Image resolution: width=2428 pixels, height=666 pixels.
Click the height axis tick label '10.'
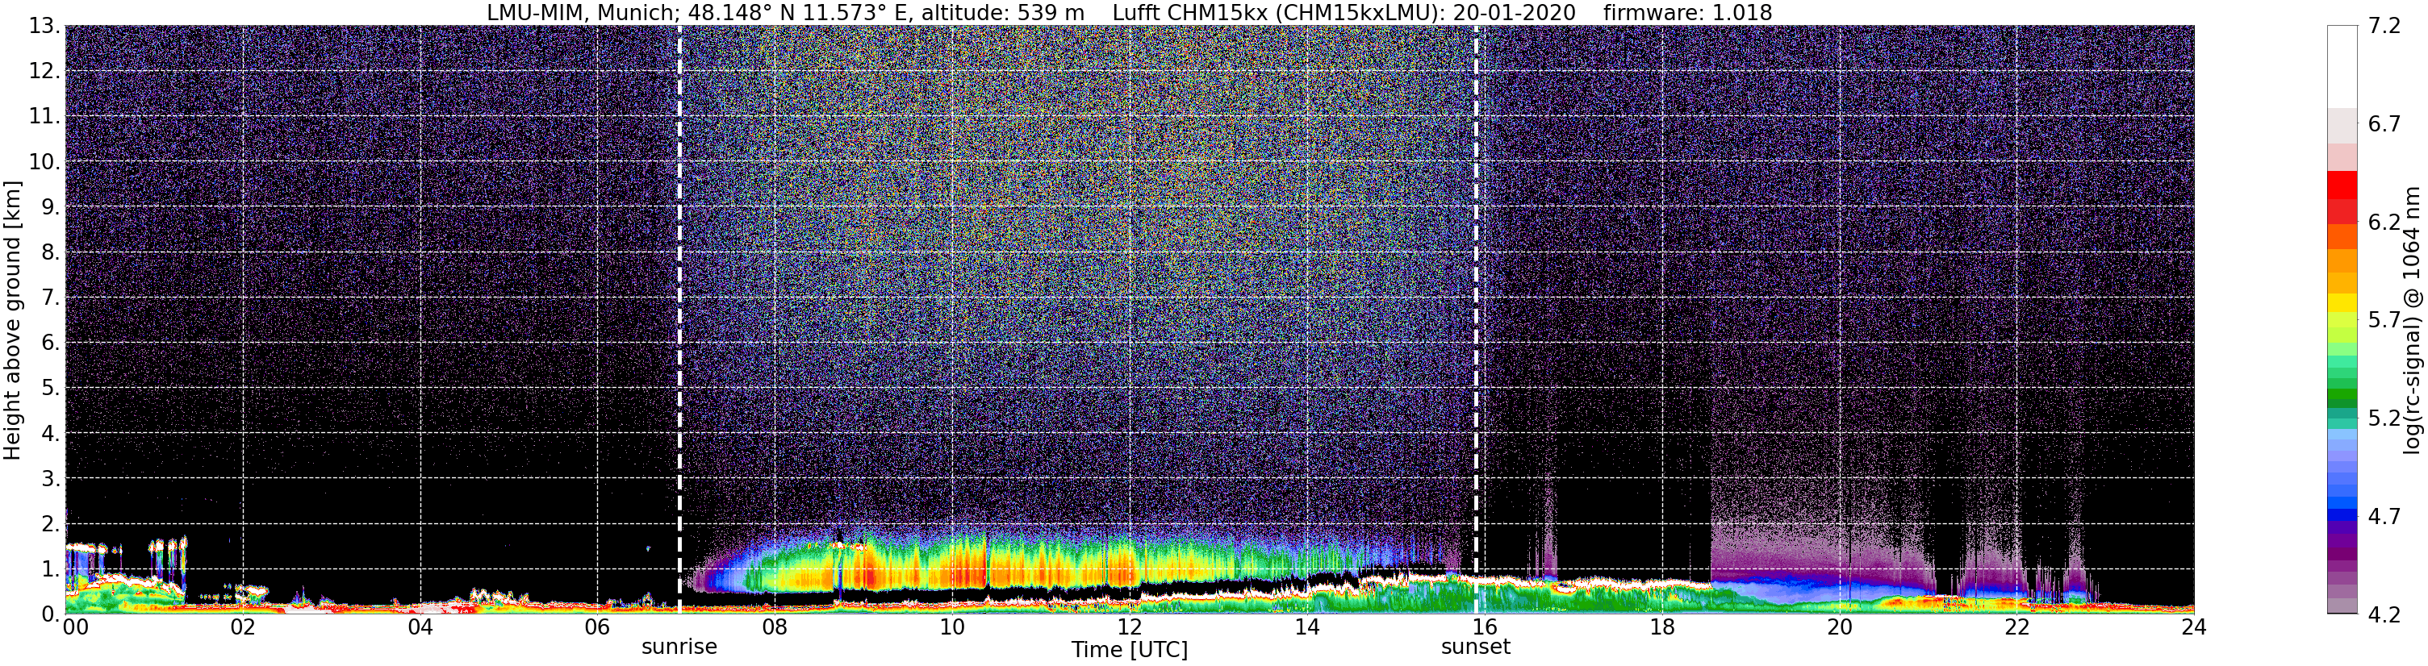click(44, 162)
